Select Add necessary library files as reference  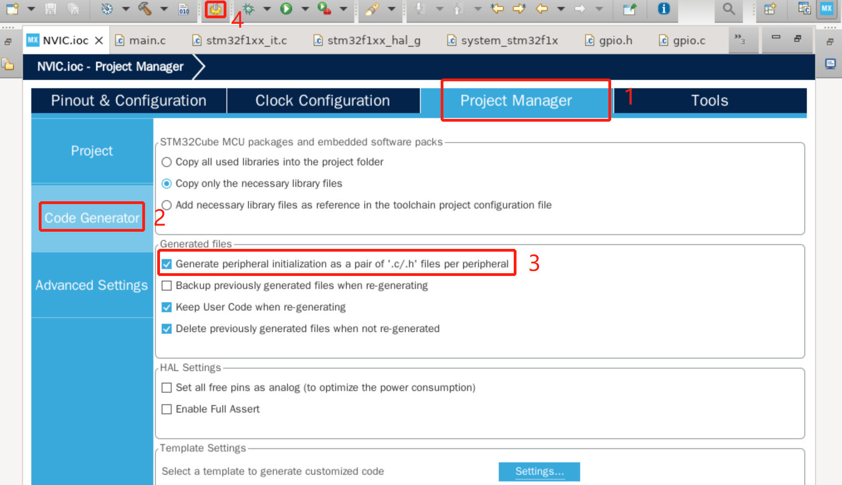(167, 205)
